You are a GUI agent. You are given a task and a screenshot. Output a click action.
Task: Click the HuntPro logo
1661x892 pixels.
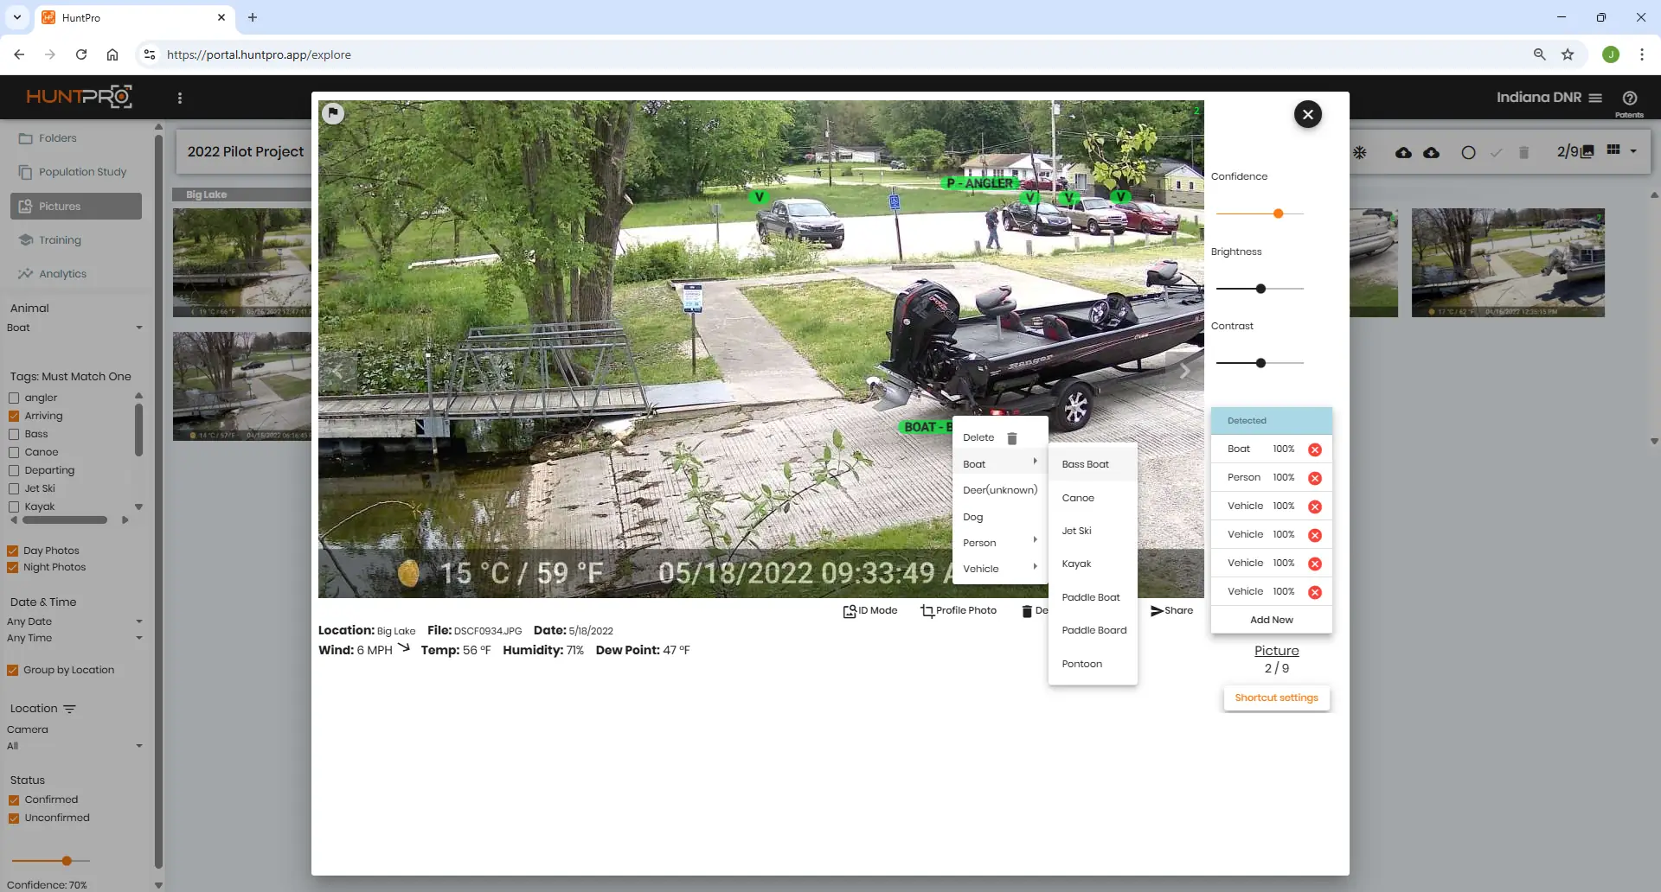point(79,97)
